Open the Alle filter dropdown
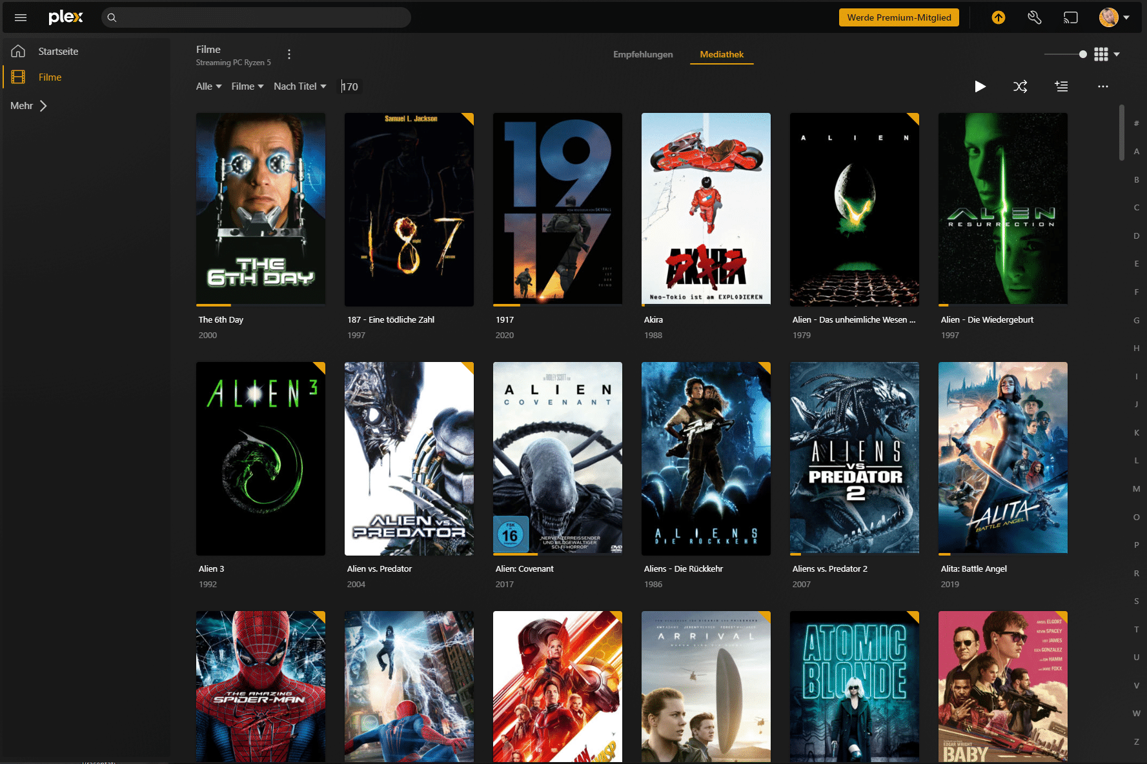1147x764 pixels. 208,86
